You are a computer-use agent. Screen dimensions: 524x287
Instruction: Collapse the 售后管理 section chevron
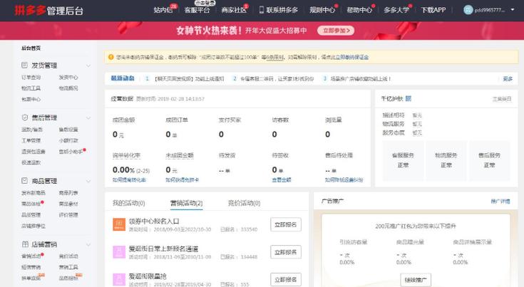[x=88, y=118]
